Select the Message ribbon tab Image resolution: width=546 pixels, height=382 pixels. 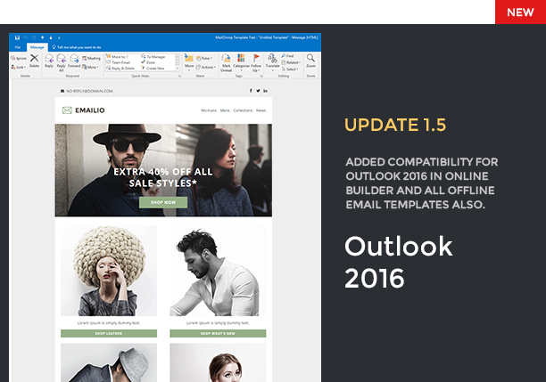click(37, 47)
